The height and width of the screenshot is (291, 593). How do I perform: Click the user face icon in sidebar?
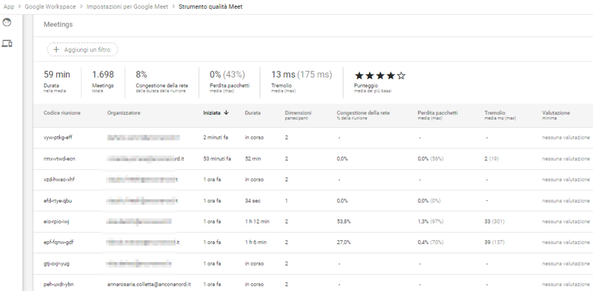[x=7, y=23]
